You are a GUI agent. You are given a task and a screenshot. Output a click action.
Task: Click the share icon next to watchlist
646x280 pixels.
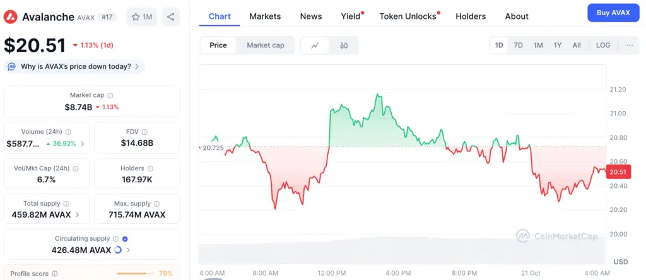171,17
